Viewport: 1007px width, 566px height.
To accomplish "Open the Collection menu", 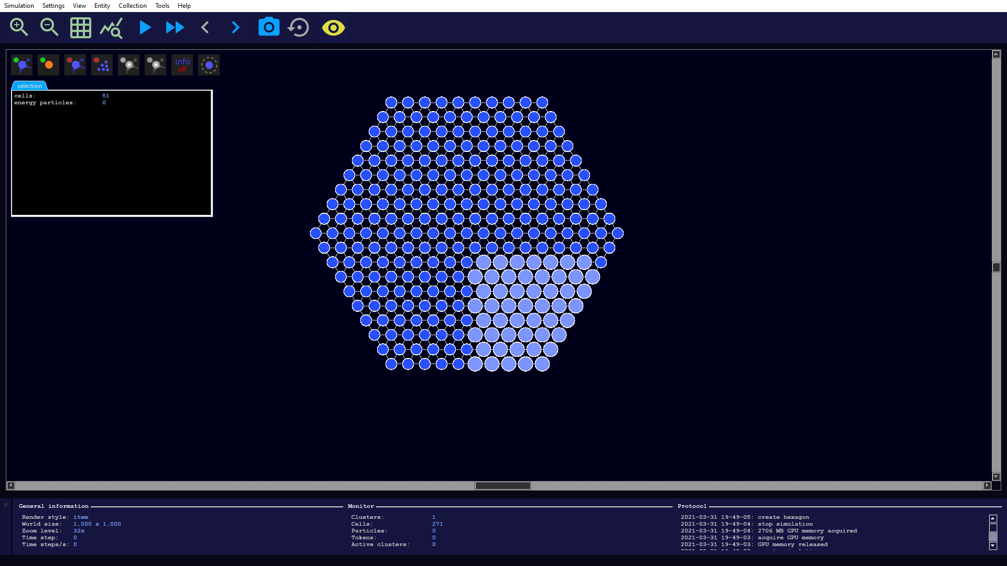I will tap(132, 6).
